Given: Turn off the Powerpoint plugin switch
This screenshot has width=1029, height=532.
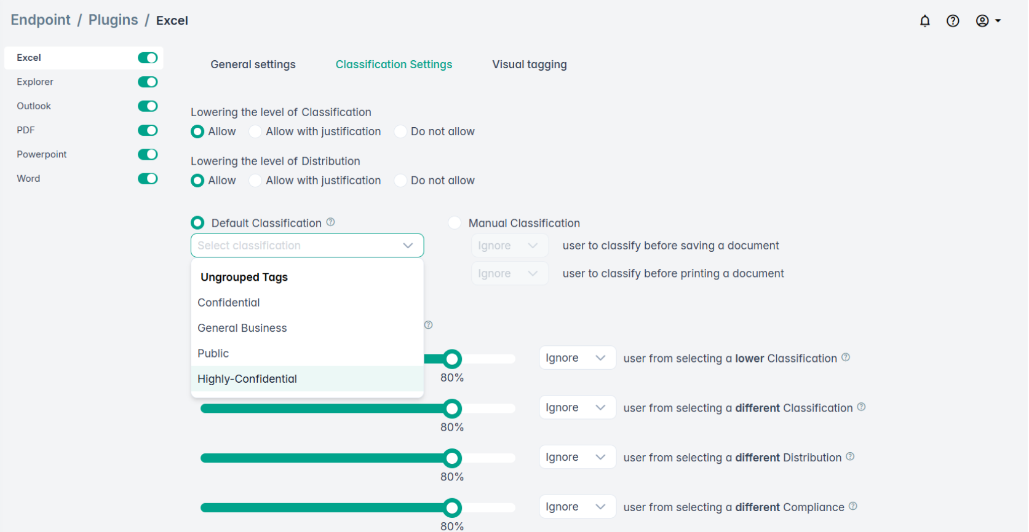Looking at the screenshot, I should (148, 154).
